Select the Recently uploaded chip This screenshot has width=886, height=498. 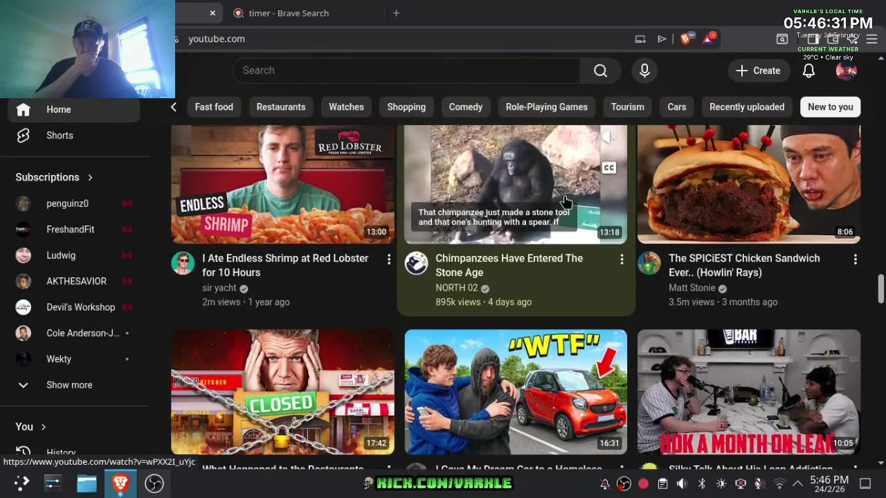[747, 107]
